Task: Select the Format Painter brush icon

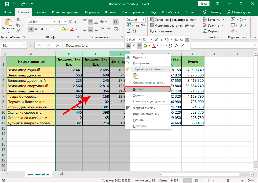Action: (18, 31)
